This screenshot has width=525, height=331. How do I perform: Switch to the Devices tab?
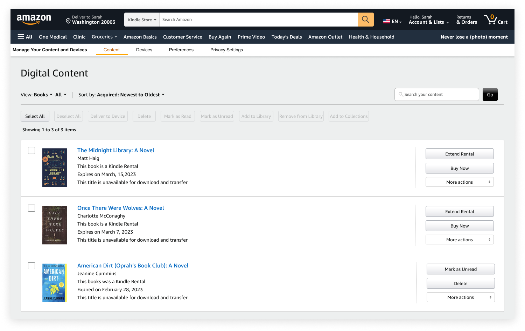coord(144,50)
